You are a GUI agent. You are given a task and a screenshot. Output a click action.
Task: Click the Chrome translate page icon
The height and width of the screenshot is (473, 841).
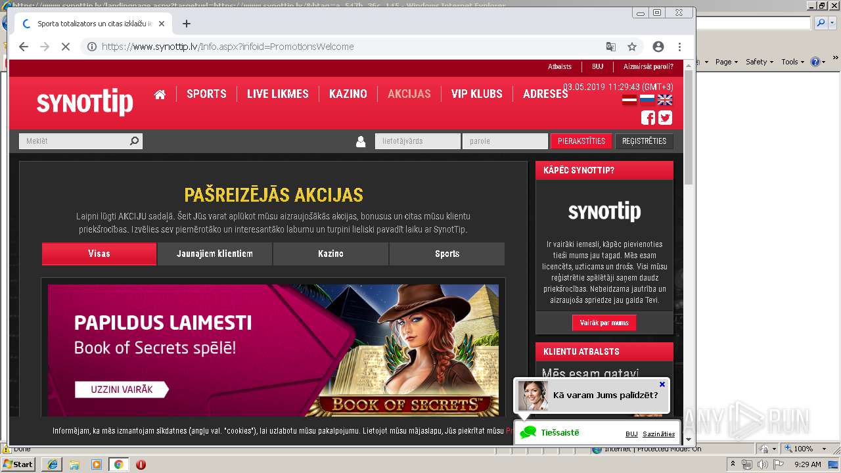tap(611, 47)
